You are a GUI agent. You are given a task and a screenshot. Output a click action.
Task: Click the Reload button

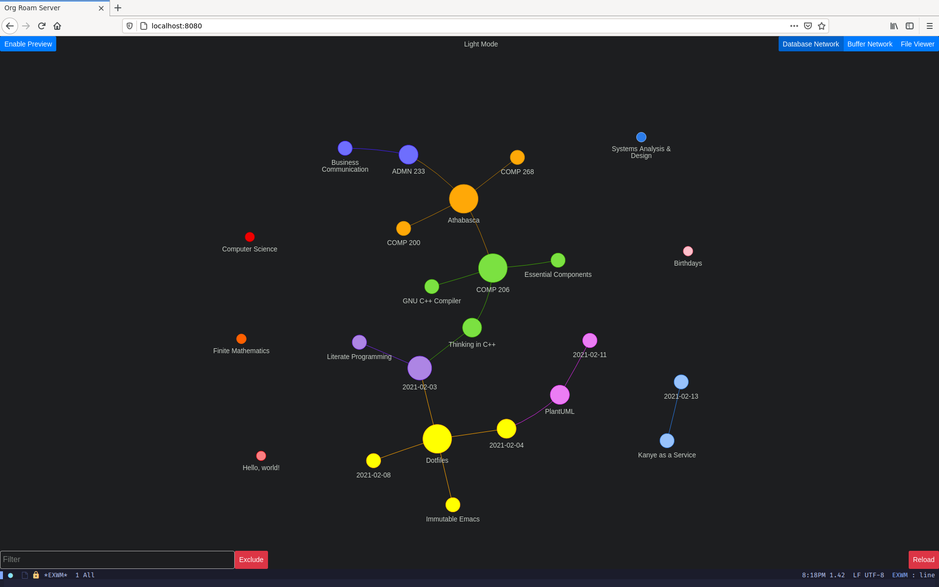[x=922, y=560]
